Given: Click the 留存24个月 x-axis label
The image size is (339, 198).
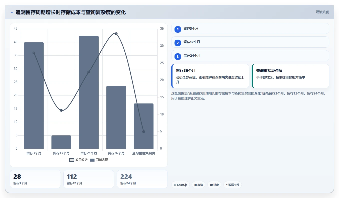Looking at the screenshot, I should coord(89,153).
